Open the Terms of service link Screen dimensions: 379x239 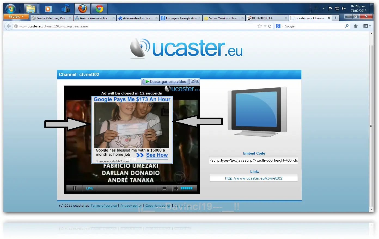(104, 206)
